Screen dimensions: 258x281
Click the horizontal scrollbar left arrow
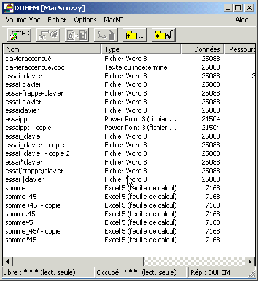[x=7, y=261]
